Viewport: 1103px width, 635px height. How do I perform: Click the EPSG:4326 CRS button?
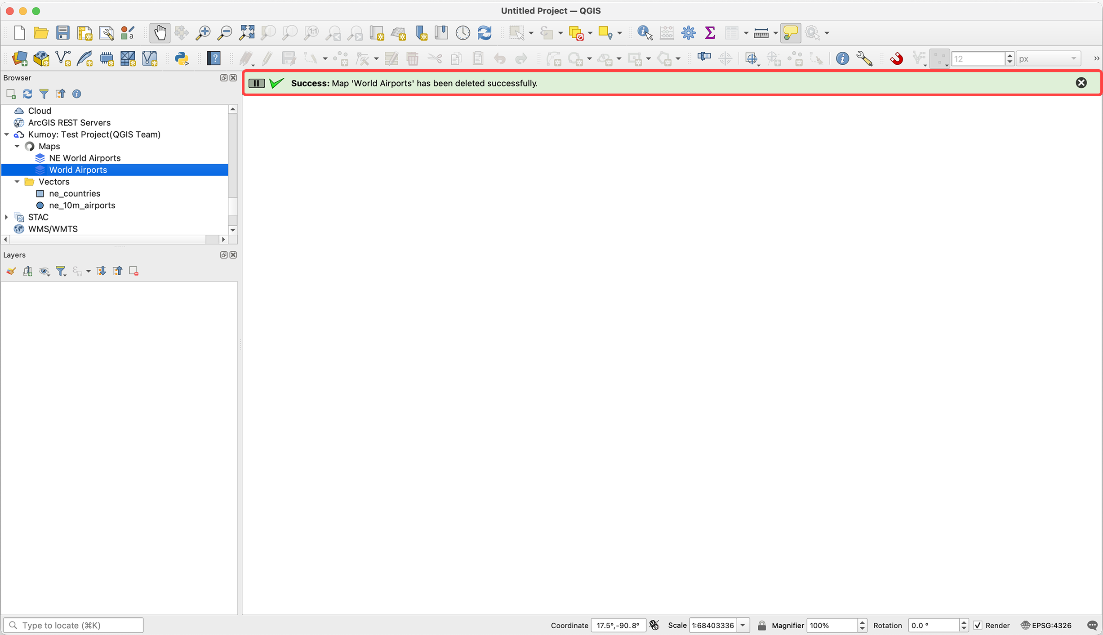pyautogui.click(x=1046, y=625)
